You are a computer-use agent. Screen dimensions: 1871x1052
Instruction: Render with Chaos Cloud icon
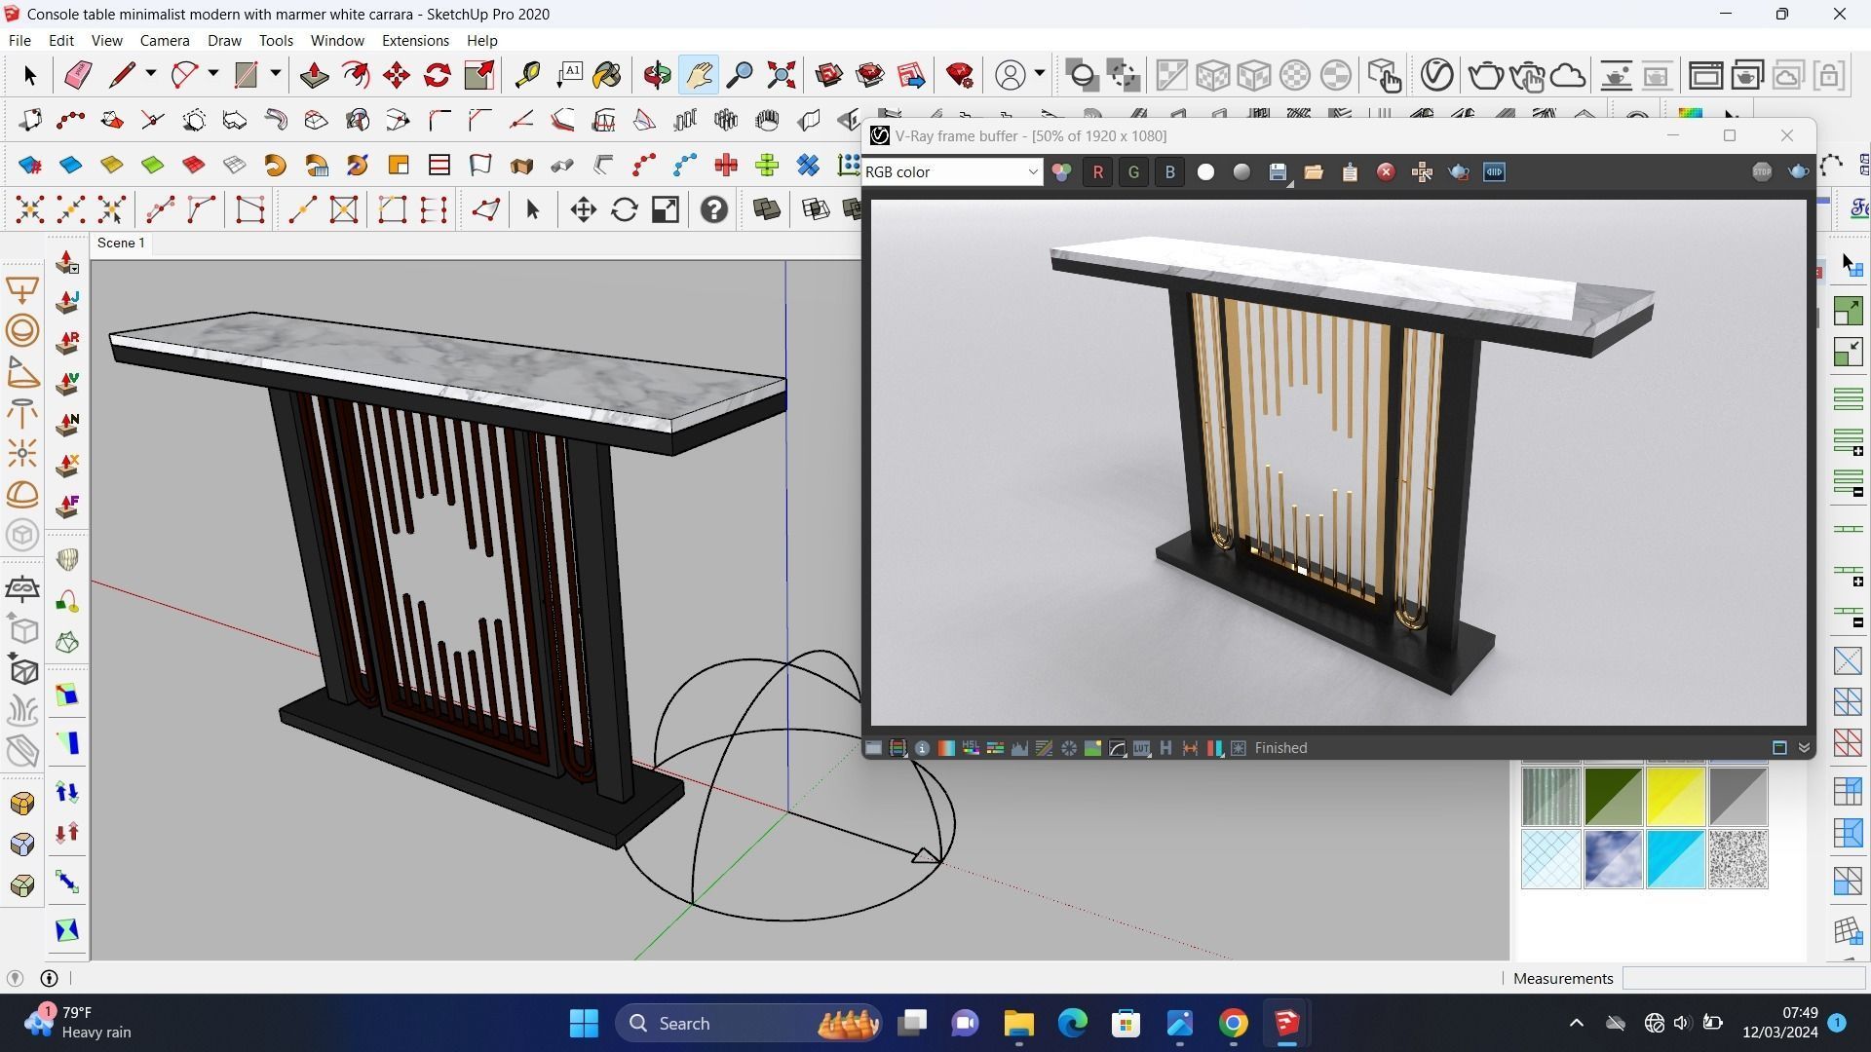(x=1568, y=75)
